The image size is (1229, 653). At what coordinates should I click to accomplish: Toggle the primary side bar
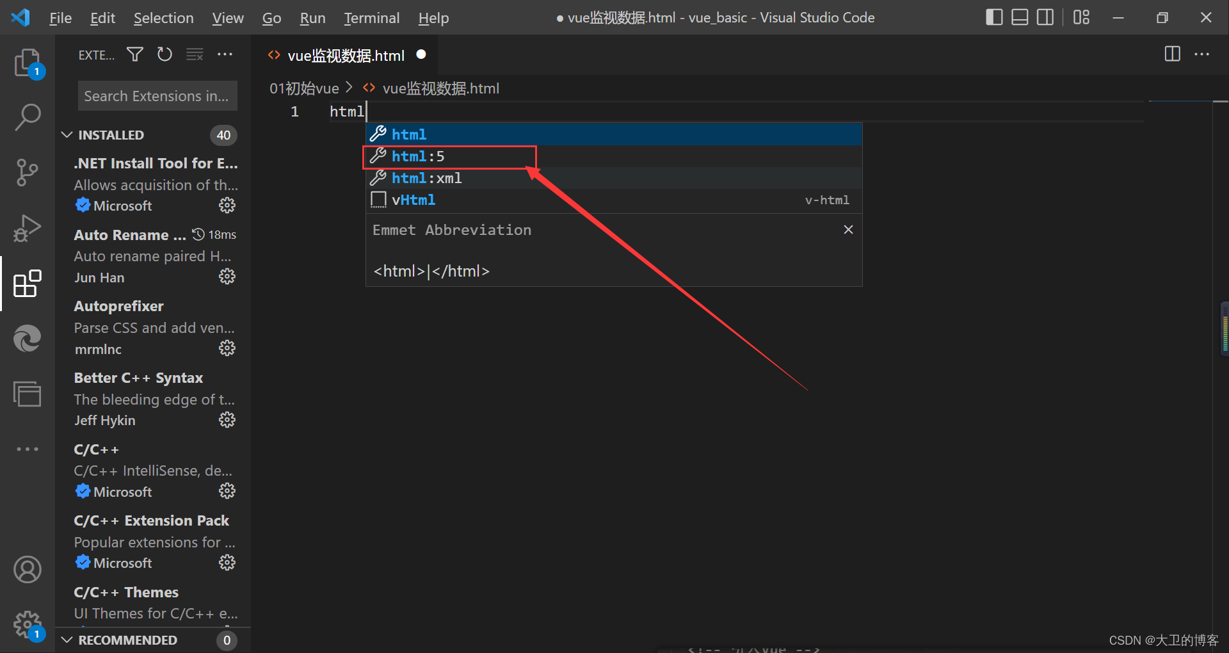tap(994, 17)
